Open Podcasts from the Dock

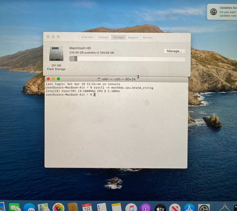146,207
